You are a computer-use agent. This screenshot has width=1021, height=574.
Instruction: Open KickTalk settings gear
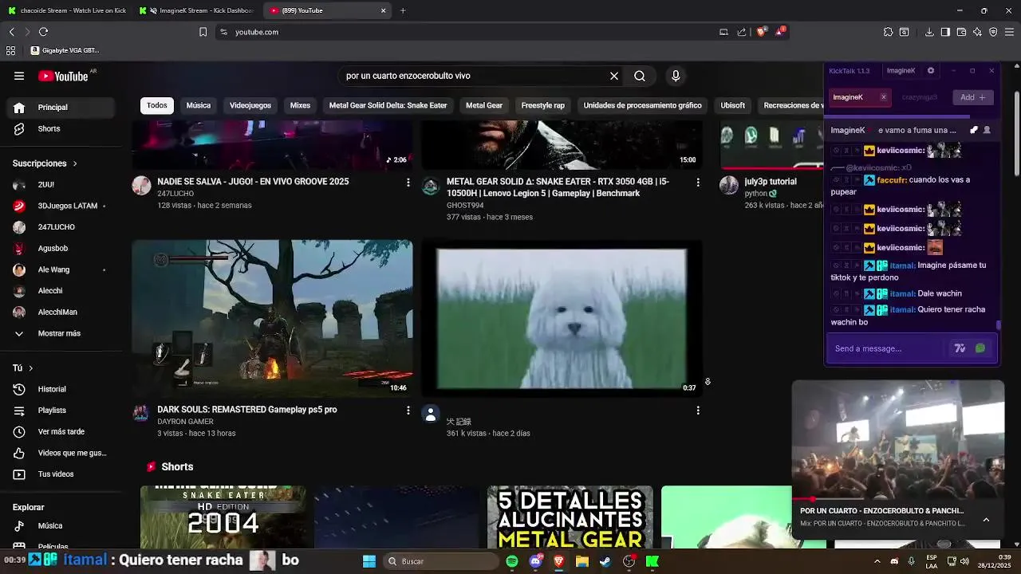(x=930, y=71)
